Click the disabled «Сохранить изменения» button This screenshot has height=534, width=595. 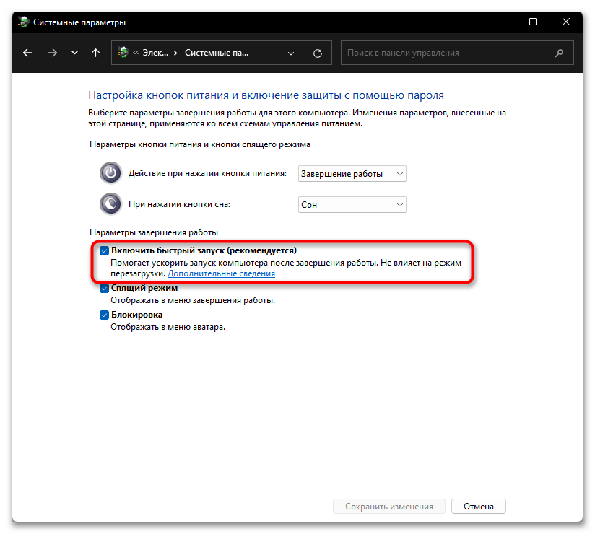coord(388,506)
